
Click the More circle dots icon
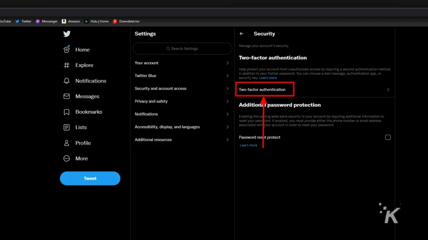66,158
